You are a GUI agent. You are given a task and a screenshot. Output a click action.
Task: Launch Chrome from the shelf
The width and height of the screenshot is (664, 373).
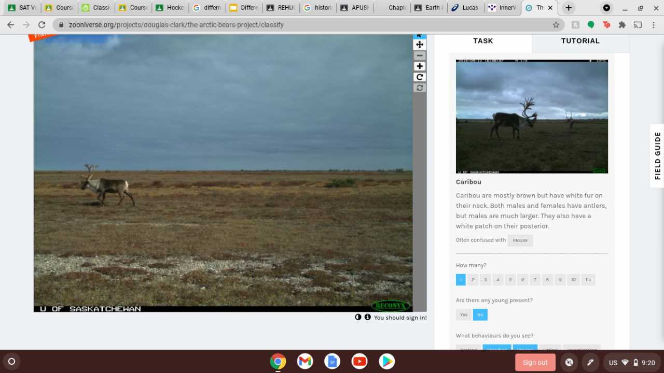[x=278, y=362]
